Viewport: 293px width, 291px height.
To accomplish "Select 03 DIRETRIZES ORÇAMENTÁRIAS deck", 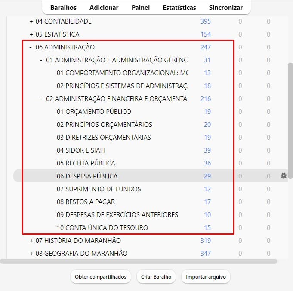I will (x=104, y=138).
